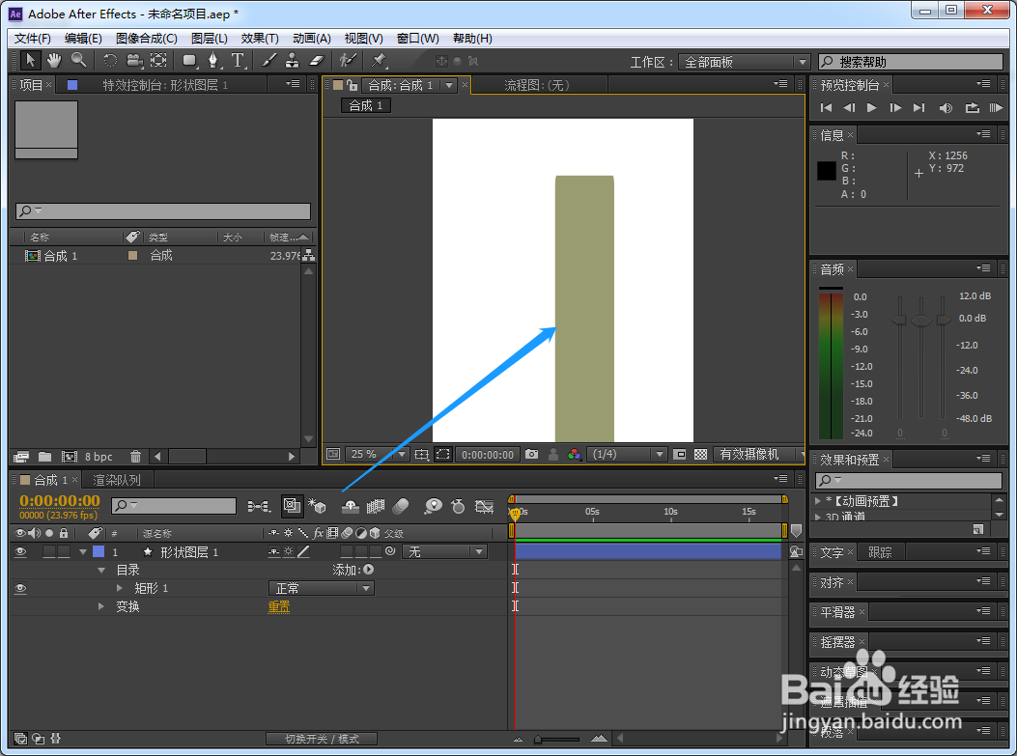The width and height of the screenshot is (1017, 756).
Task: Click the auto-keyframe stopwatch icon in timeline
Action: [x=458, y=506]
